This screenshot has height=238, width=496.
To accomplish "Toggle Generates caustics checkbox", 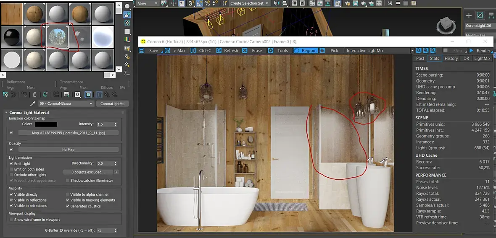I will pos(68,206).
